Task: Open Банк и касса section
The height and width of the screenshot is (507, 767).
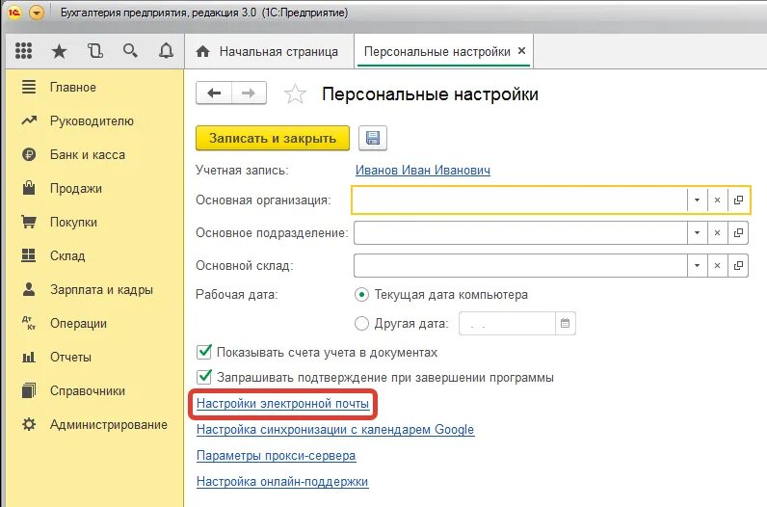Action: [x=88, y=154]
